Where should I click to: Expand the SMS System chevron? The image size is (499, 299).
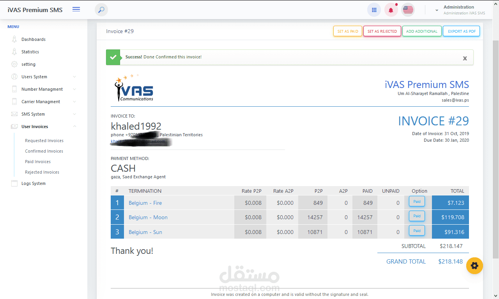[74, 114]
